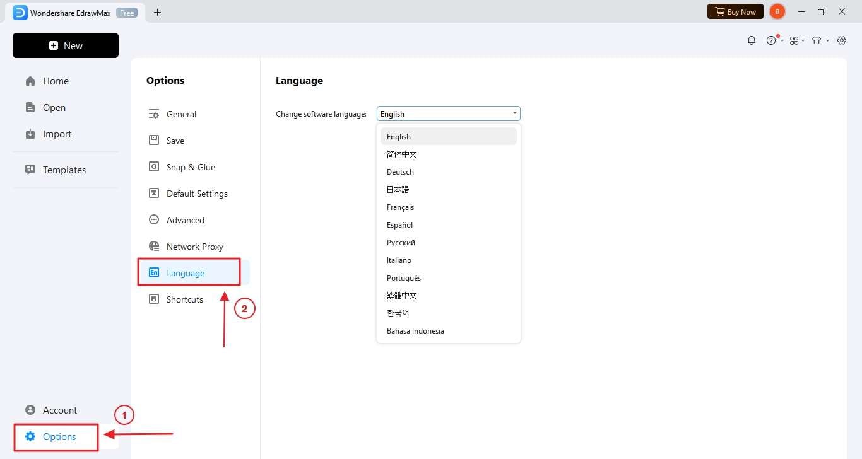Select Italiano from language list
The height and width of the screenshot is (459, 862).
[x=449, y=260]
